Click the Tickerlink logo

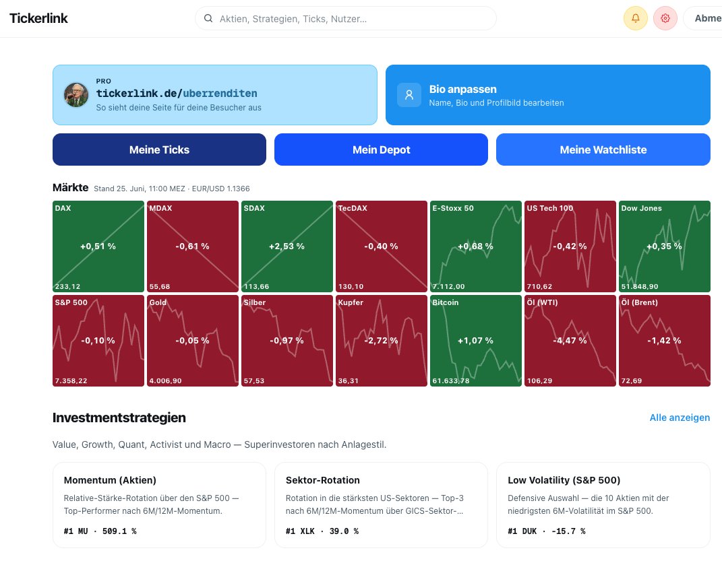(38, 18)
